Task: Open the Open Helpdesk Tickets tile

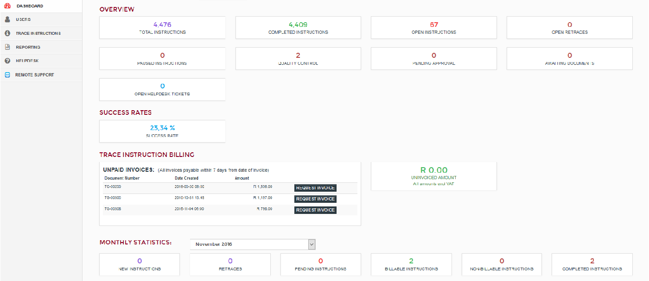Action: coord(162,89)
